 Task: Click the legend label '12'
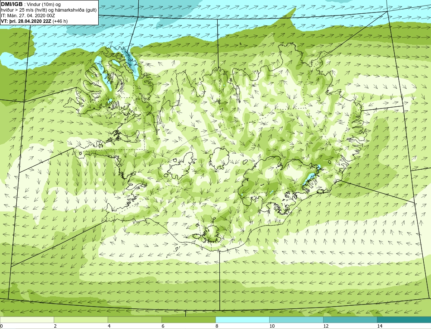(326, 326)
